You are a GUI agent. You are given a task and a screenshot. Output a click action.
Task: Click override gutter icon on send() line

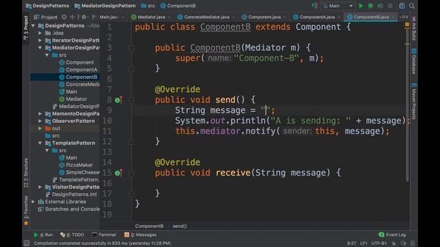(x=119, y=100)
